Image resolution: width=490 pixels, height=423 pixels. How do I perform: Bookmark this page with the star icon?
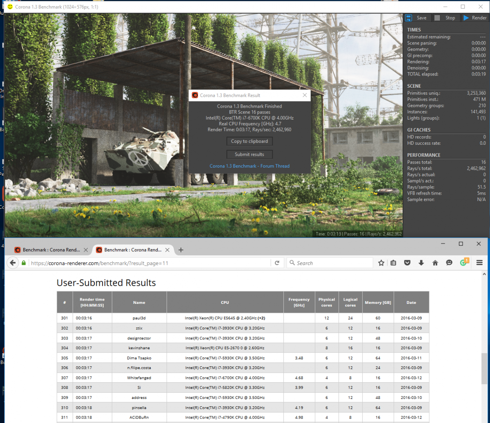pos(381,263)
